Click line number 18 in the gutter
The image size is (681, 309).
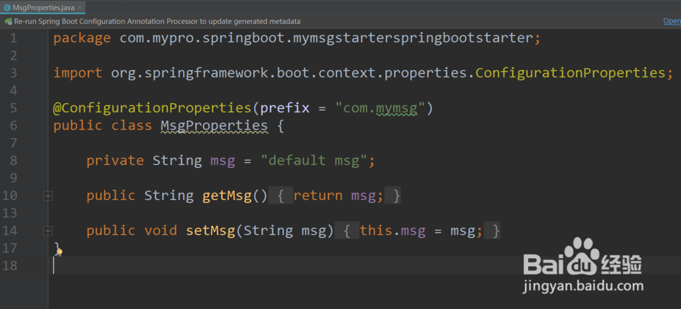[x=10, y=265]
